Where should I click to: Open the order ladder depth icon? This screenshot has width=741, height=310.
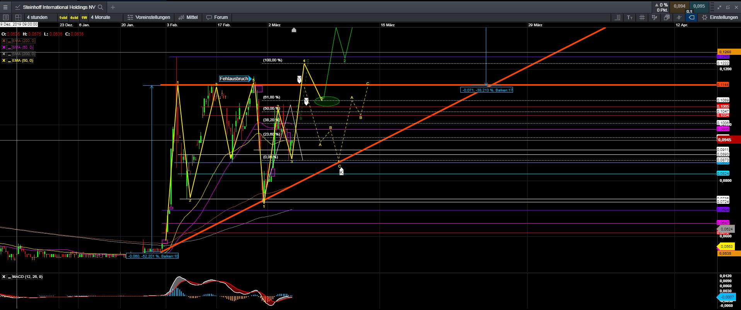click(x=712, y=7)
